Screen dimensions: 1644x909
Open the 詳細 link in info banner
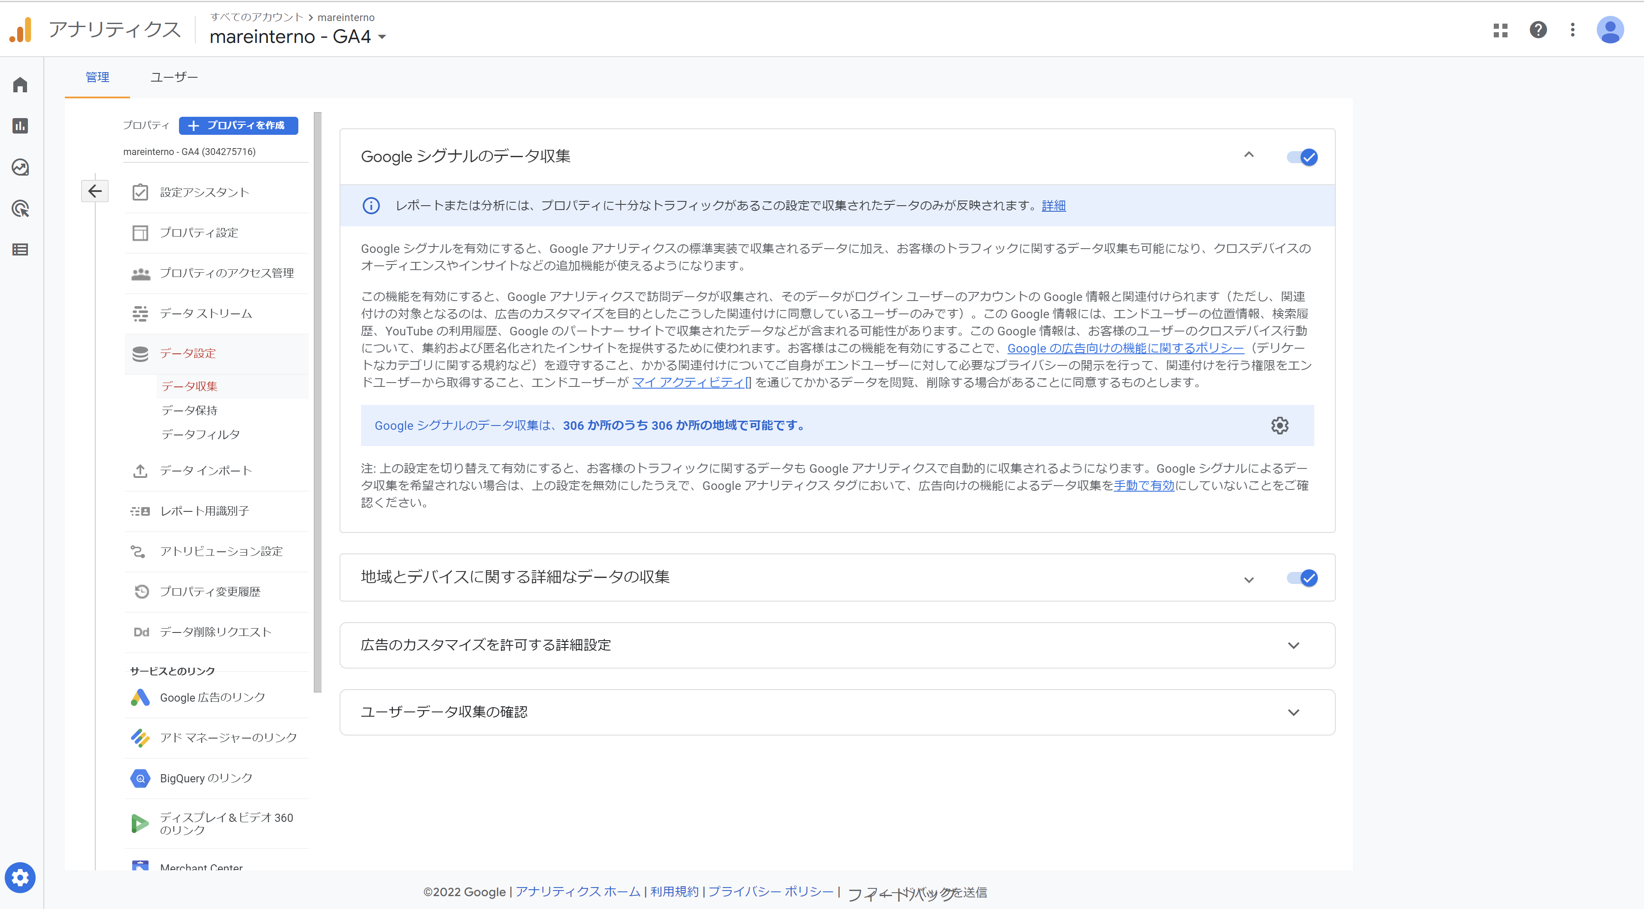click(1053, 206)
